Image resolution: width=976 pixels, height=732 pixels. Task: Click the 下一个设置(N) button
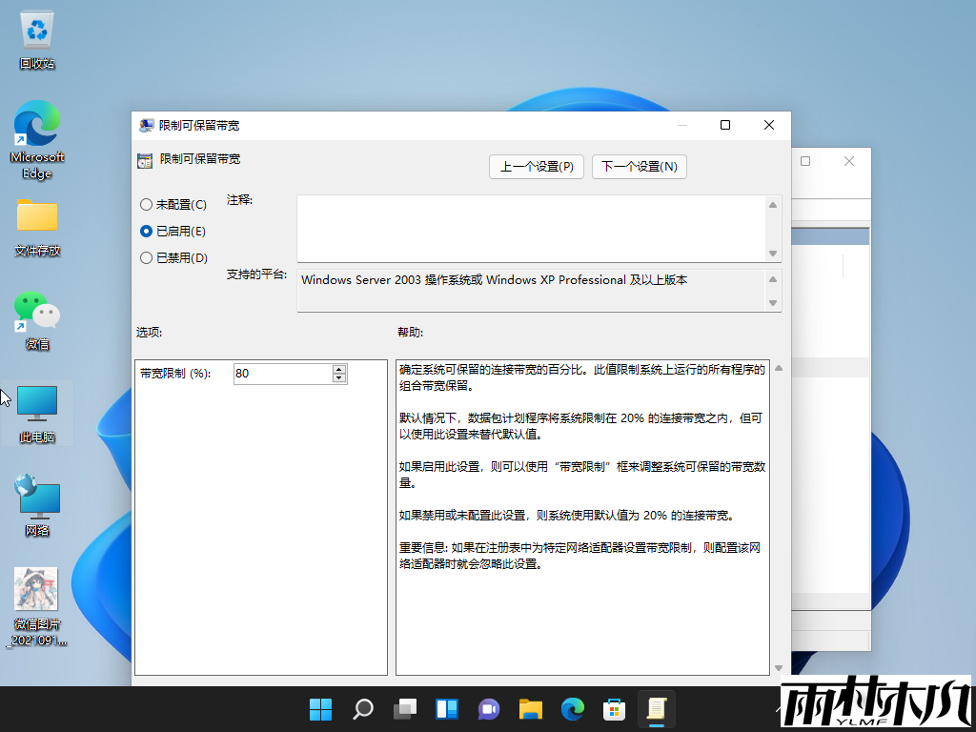(x=639, y=166)
